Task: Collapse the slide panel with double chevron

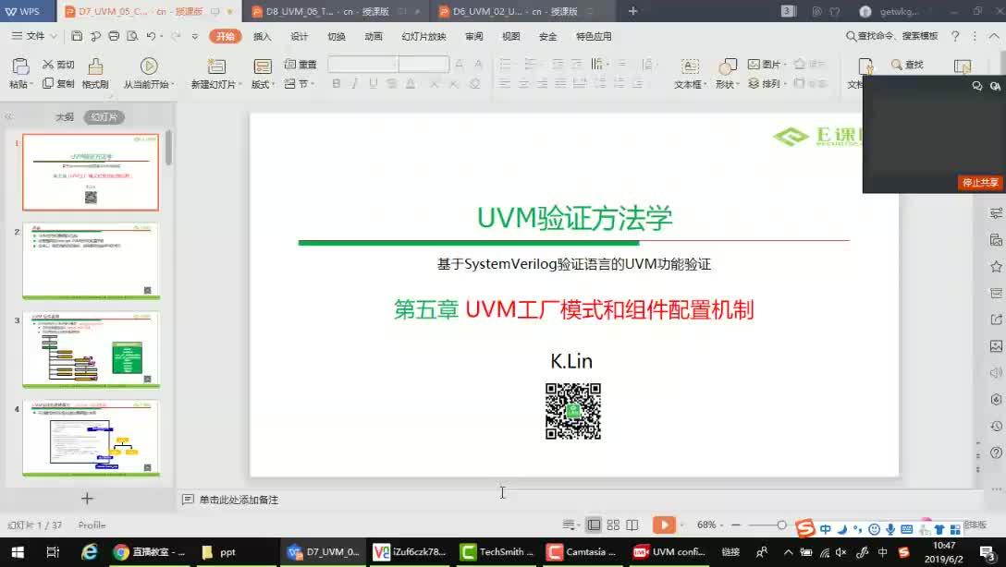Action: point(8,116)
